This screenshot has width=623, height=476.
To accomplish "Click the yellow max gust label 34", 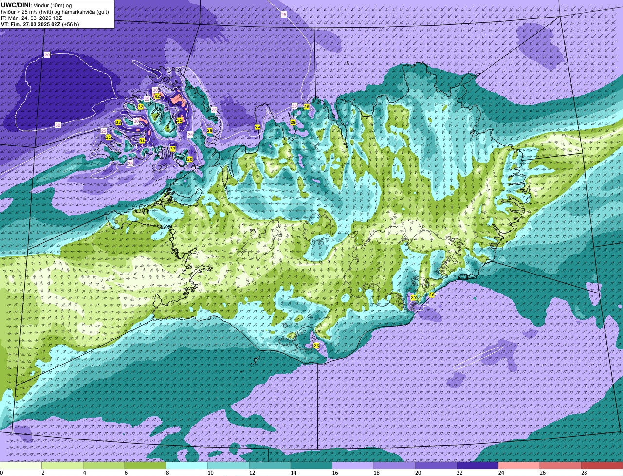I will pyautogui.click(x=142, y=141).
